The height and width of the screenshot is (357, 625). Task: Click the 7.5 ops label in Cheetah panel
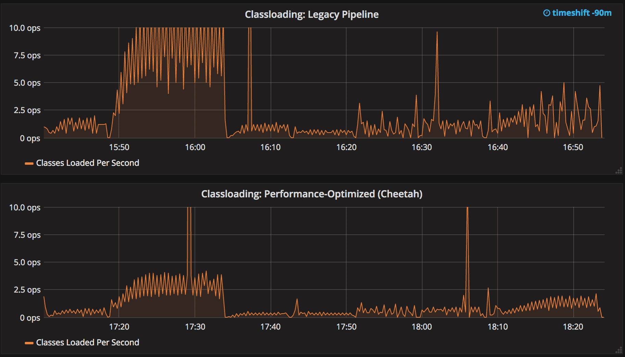[27, 235]
